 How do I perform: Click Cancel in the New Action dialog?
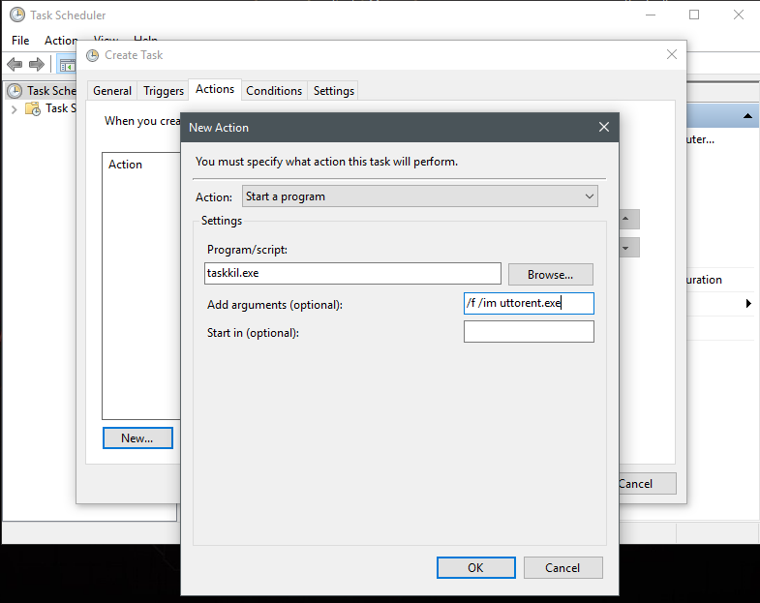(x=562, y=567)
